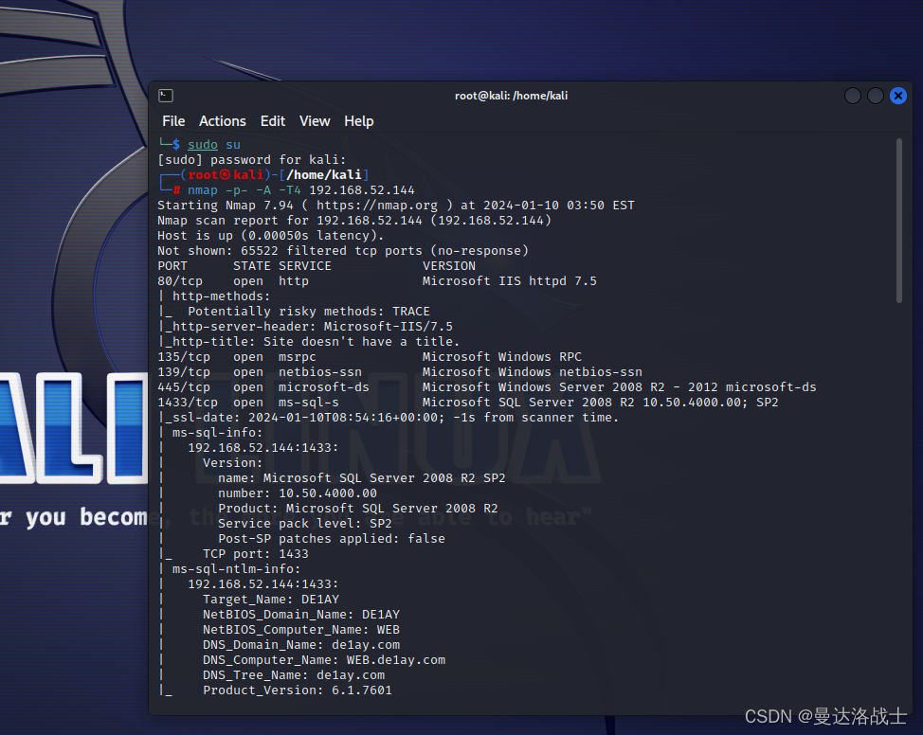Click the Host is up latency line

pyautogui.click(x=271, y=236)
